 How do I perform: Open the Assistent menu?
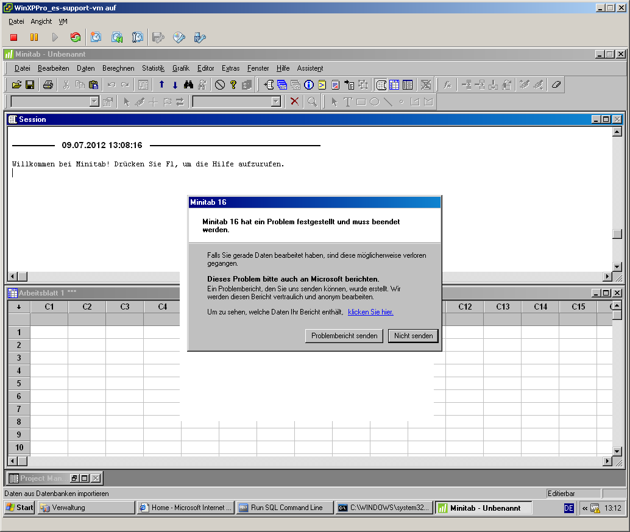[x=310, y=68]
